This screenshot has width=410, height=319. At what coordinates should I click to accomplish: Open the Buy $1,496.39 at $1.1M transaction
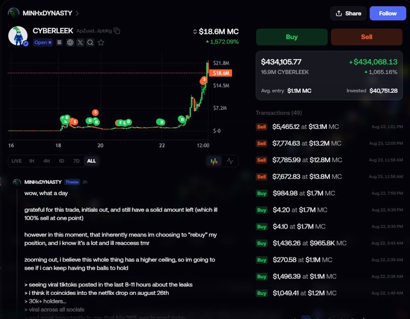point(329,276)
